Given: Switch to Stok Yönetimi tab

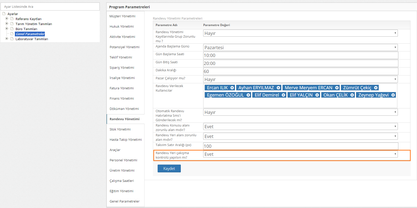Looking at the screenshot, I should [120, 129].
